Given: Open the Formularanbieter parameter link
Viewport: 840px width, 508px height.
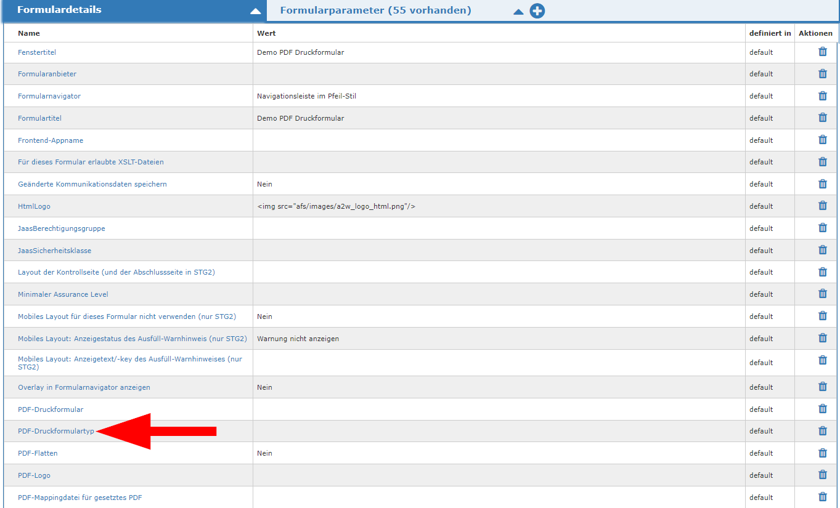Looking at the screenshot, I should click(47, 74).
